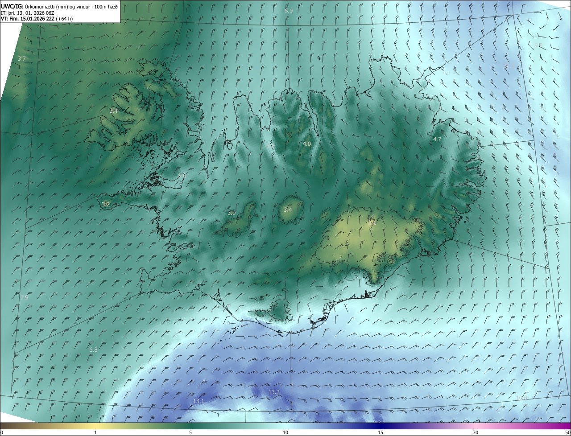Viewport: 571px width, 436px height.
Task: Click the 13.1 value south of Iceland
Action: point(199,401)
